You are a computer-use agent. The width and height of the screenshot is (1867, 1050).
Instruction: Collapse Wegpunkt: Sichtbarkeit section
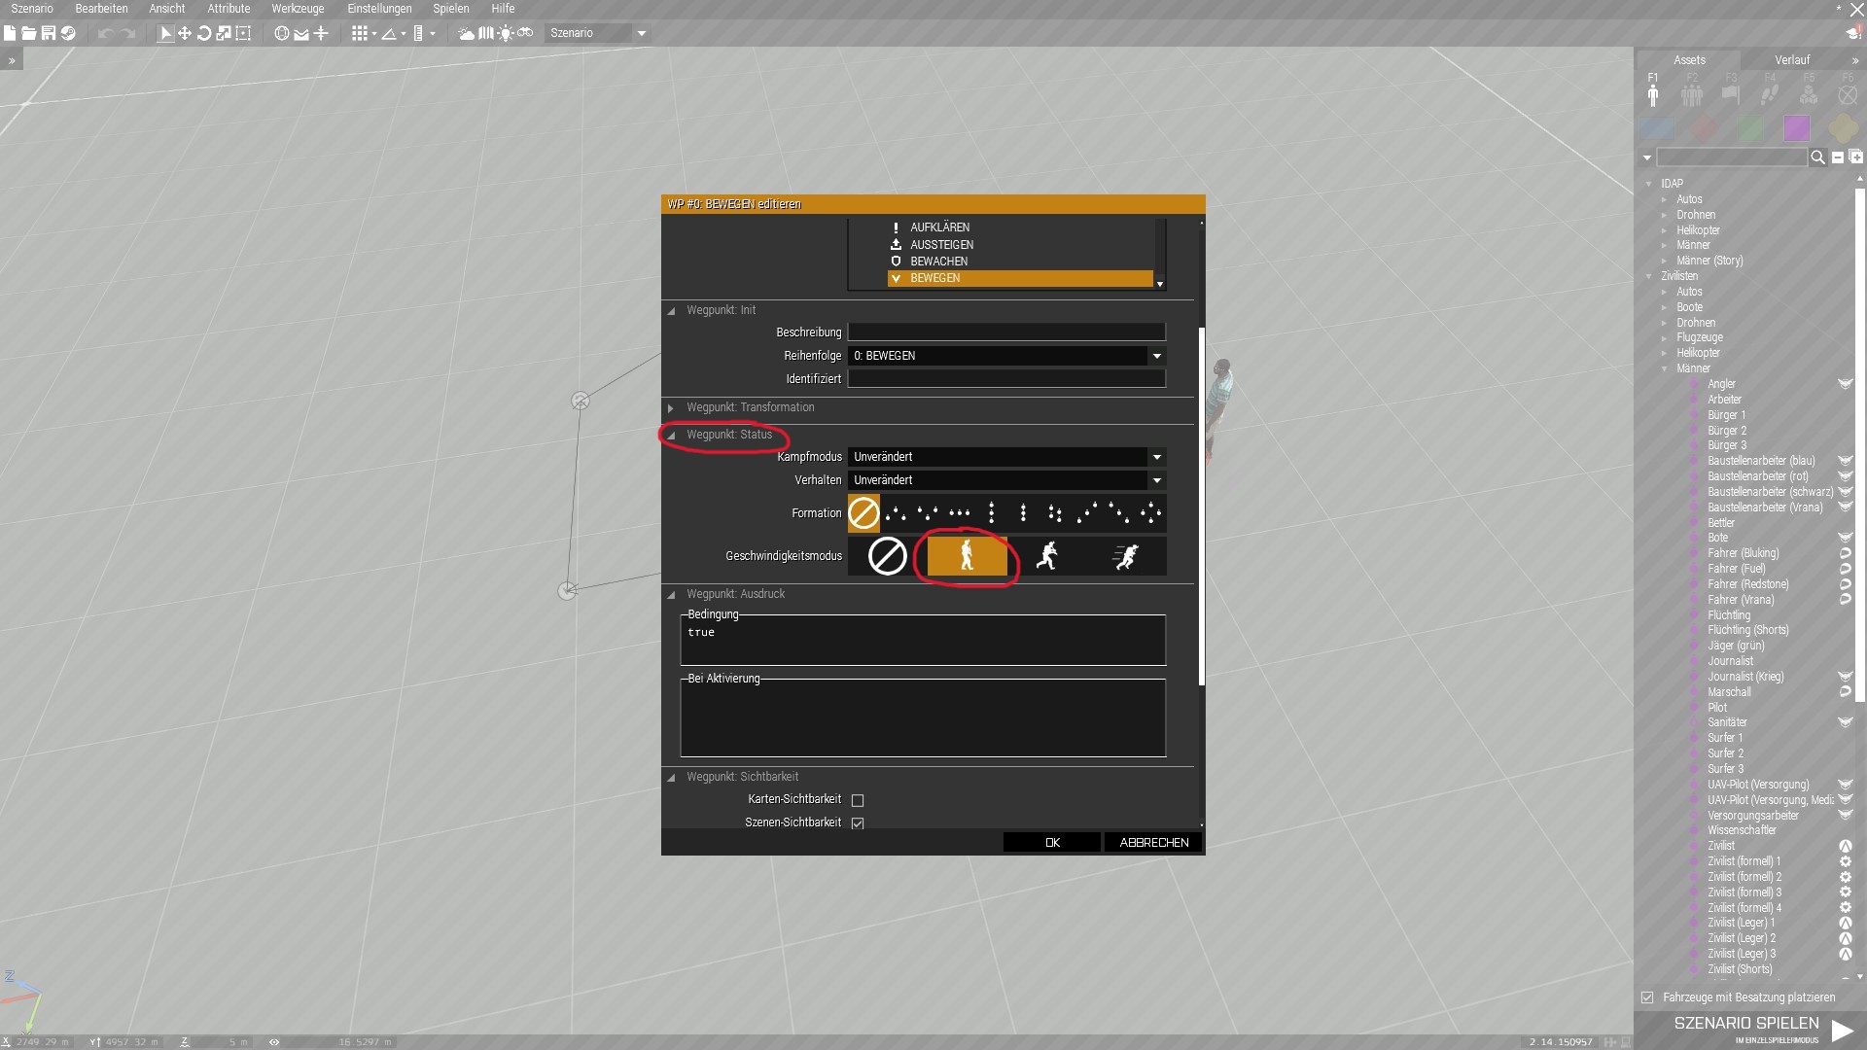click(x=671, y=778)
